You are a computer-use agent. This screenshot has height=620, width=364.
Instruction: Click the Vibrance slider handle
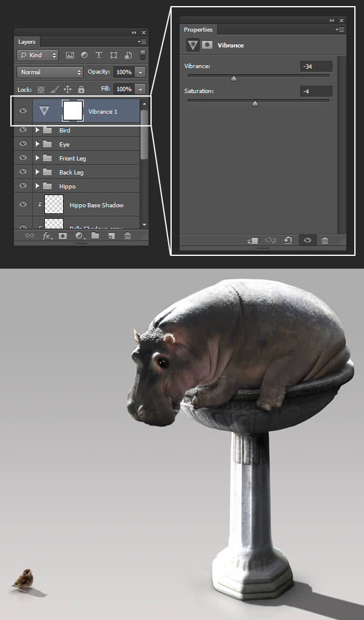pyautogui.click(x=234, y=78)
